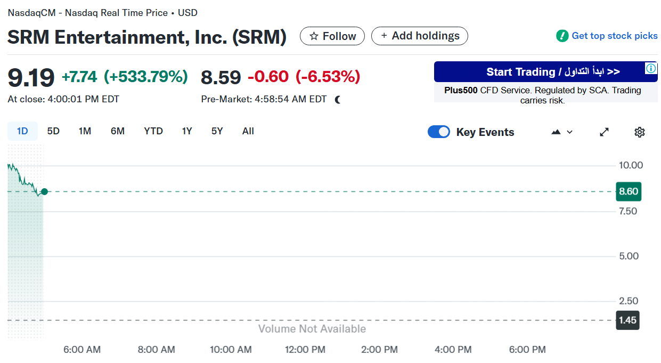Toggle the Key Events switch
The width and height of the screenshot is (661, 363).
click(439, 132)
